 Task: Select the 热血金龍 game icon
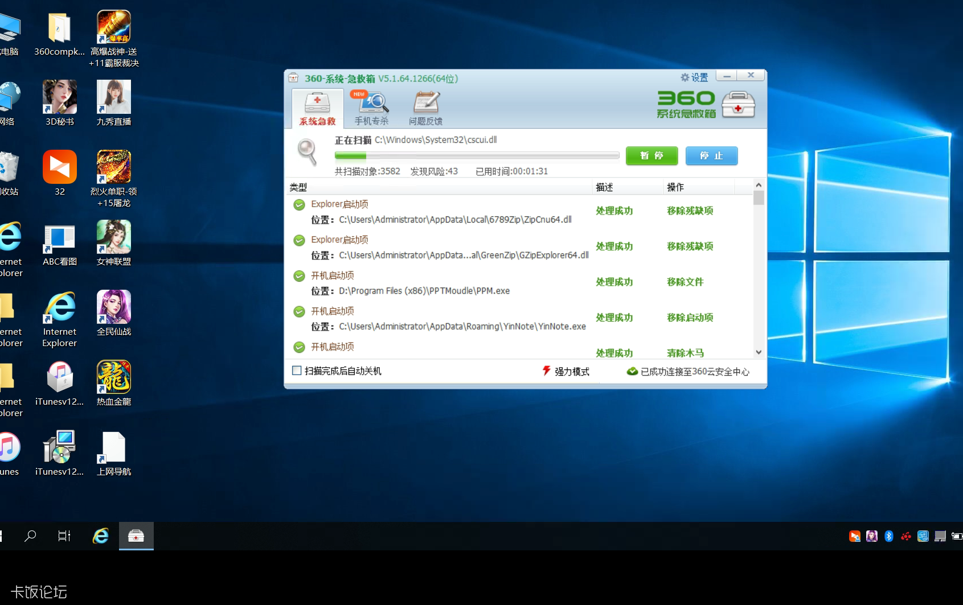(114, 383)
